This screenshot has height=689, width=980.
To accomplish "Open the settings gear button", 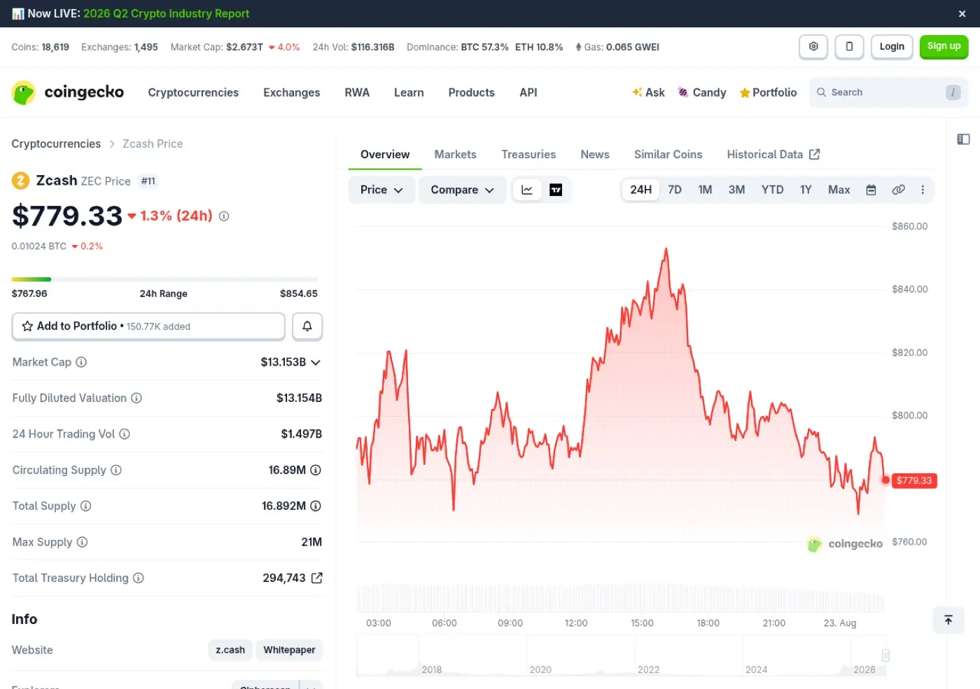I will point(813,47).
